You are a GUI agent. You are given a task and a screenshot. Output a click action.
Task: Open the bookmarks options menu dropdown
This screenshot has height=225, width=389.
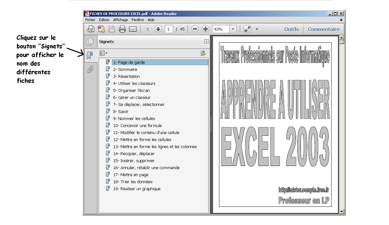(103, 53)
